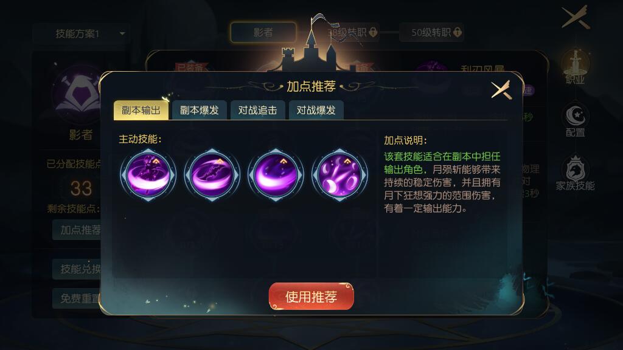Select the first purple spinning slash skill icon
623x350 pixels.
(148, 174)
